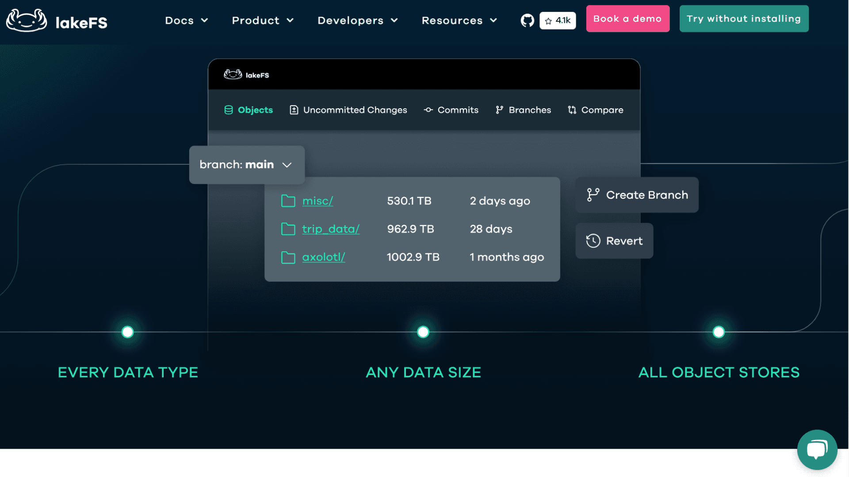
Task: Expand the Docs menu
Action: tap(186, 20)
